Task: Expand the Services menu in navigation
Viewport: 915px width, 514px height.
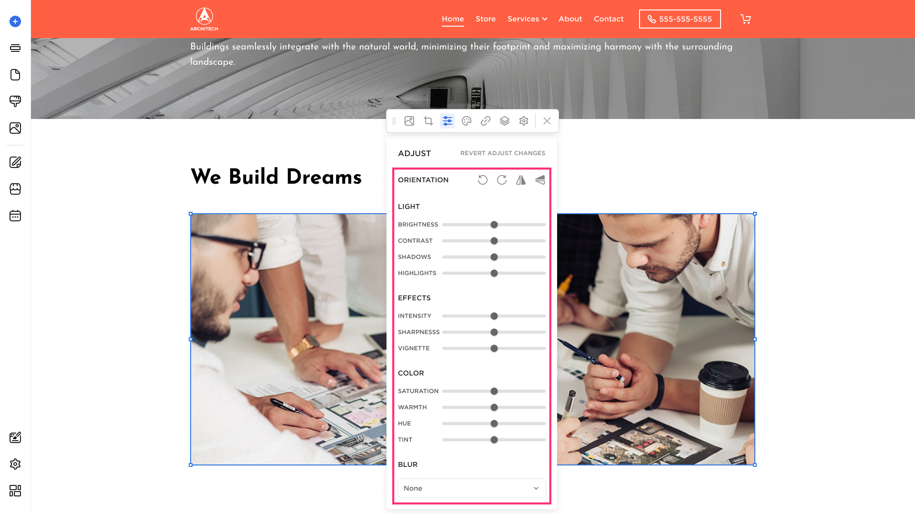Action: 527,19
